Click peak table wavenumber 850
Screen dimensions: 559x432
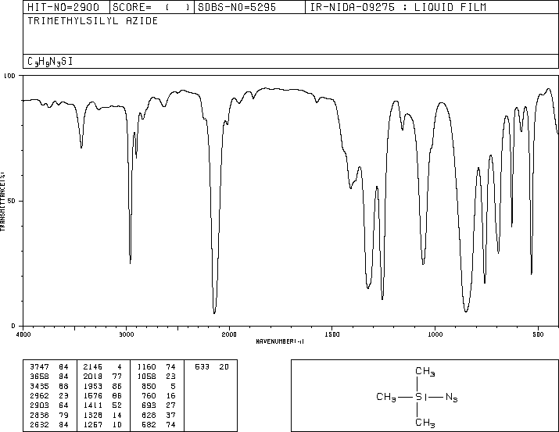point(149,386)
